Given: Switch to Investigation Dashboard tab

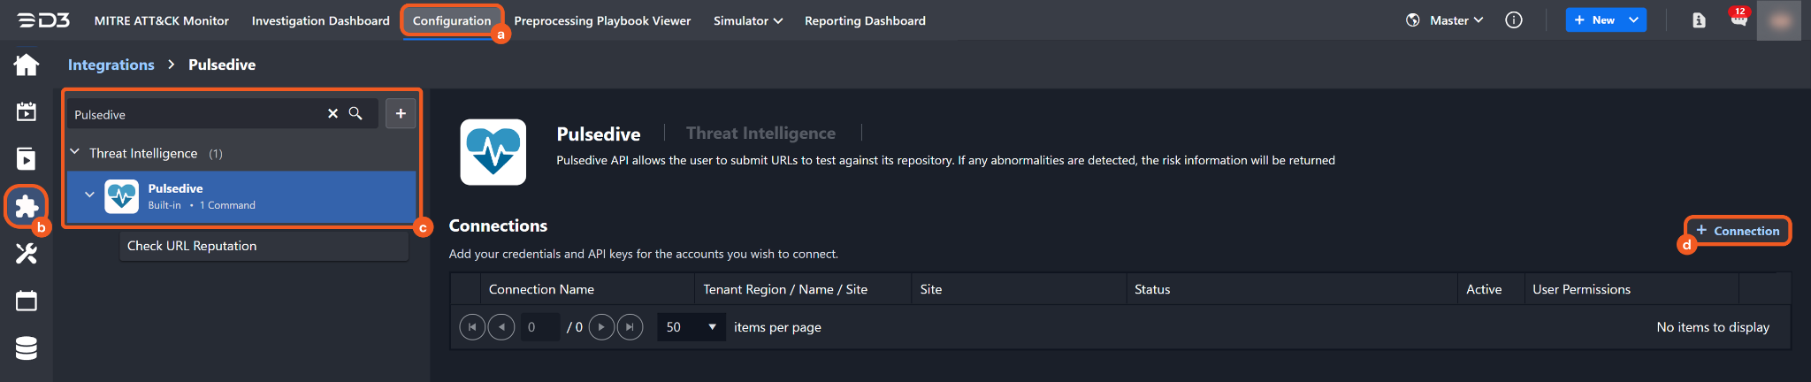Looking at the screenshot, I should pyautogui.click(x=320, y=20).
